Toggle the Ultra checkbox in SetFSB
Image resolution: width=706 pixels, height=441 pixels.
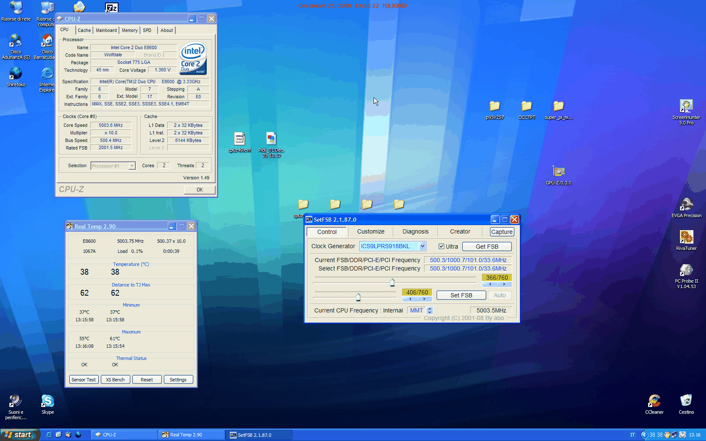(441, 247)
